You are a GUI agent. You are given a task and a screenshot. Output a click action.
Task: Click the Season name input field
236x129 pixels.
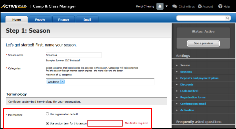tap(73, 55)
